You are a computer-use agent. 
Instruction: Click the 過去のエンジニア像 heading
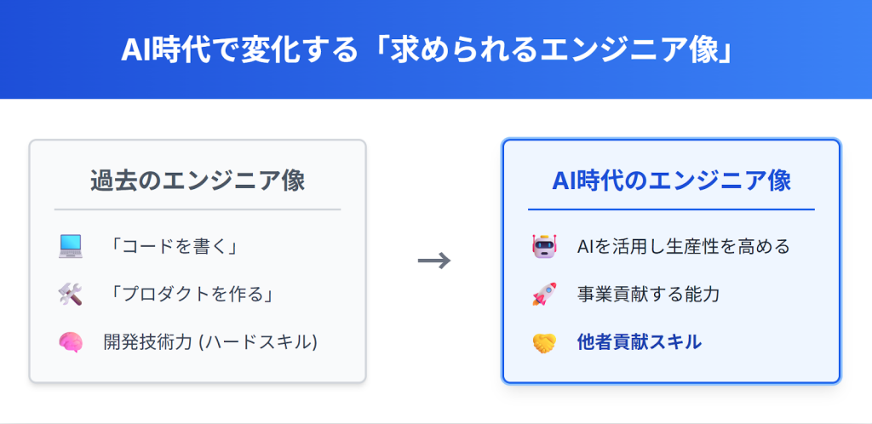[198, 180]
